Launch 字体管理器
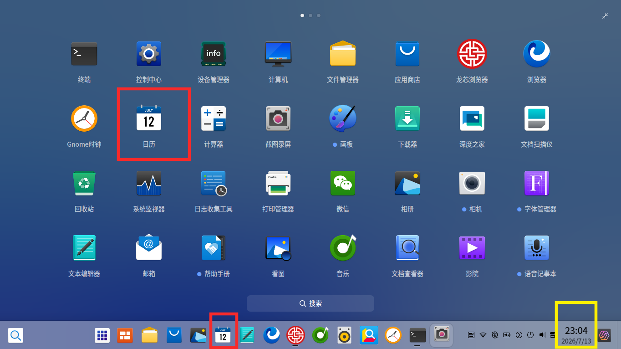The width and height of the screenshot is (621, 349). point(537,183)
